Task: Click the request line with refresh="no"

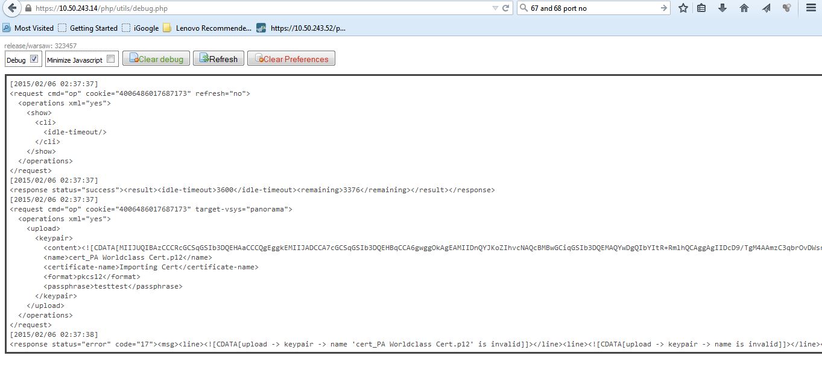Action: click(130, 93)
